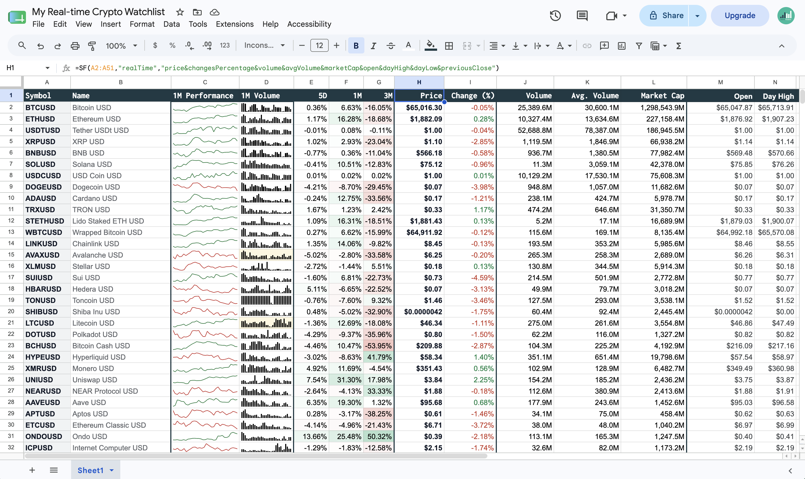This screenshot has height=479, width=805.
Task: Show the side panel chevron
Action: click(790, 471)
